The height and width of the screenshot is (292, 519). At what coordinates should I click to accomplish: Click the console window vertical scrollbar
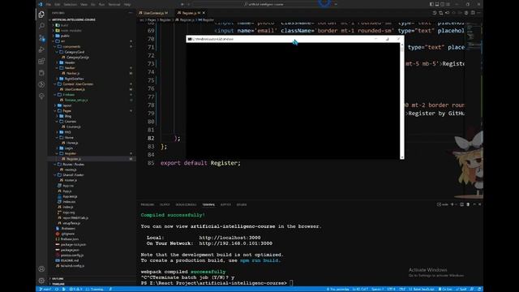pyautogui.click(x=402, y=101)
